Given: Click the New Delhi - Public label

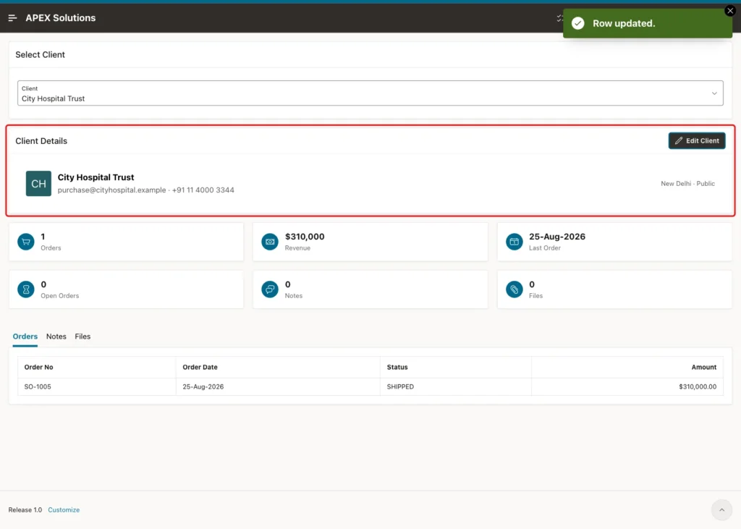Looking at the screenshot, I should coord(687,183).
